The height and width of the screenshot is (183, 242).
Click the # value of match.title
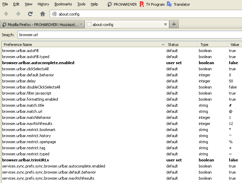[x=230, y=105]
